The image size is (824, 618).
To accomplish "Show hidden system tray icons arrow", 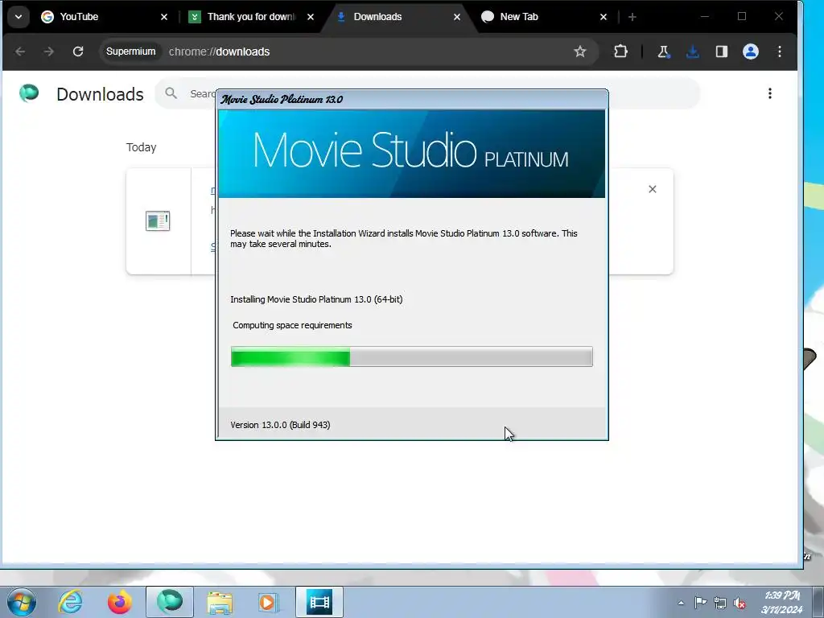I will click(681, 603).
